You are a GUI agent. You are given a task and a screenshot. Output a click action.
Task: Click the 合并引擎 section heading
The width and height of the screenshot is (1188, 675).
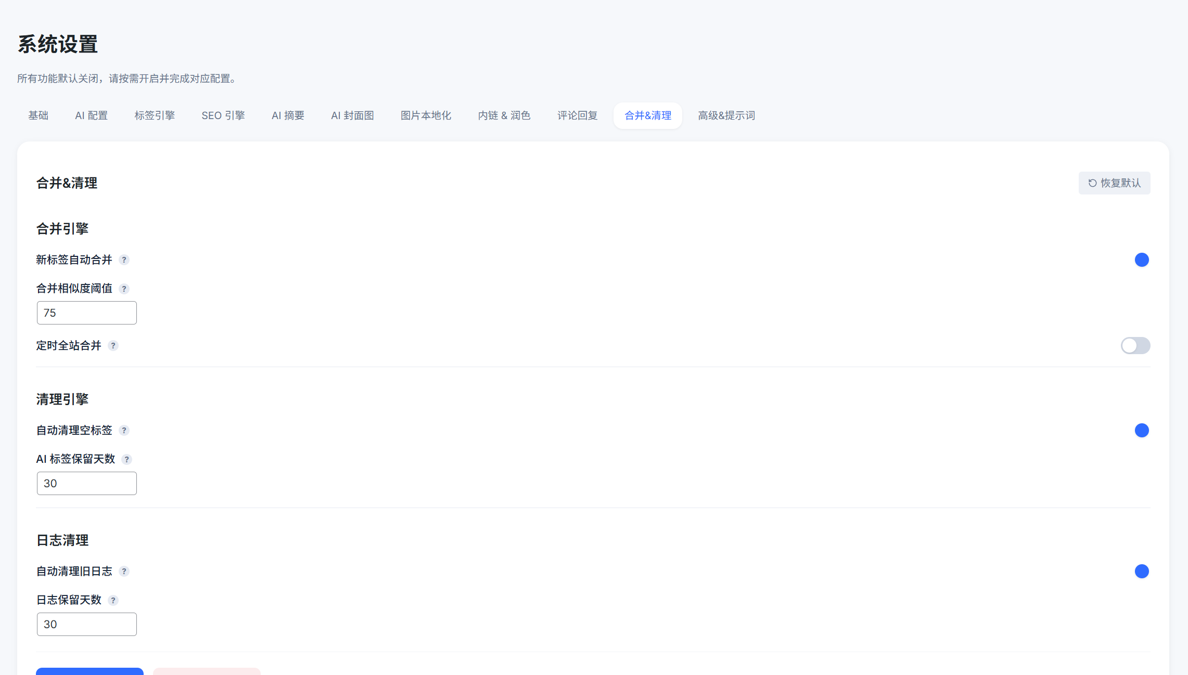[62, 229]
